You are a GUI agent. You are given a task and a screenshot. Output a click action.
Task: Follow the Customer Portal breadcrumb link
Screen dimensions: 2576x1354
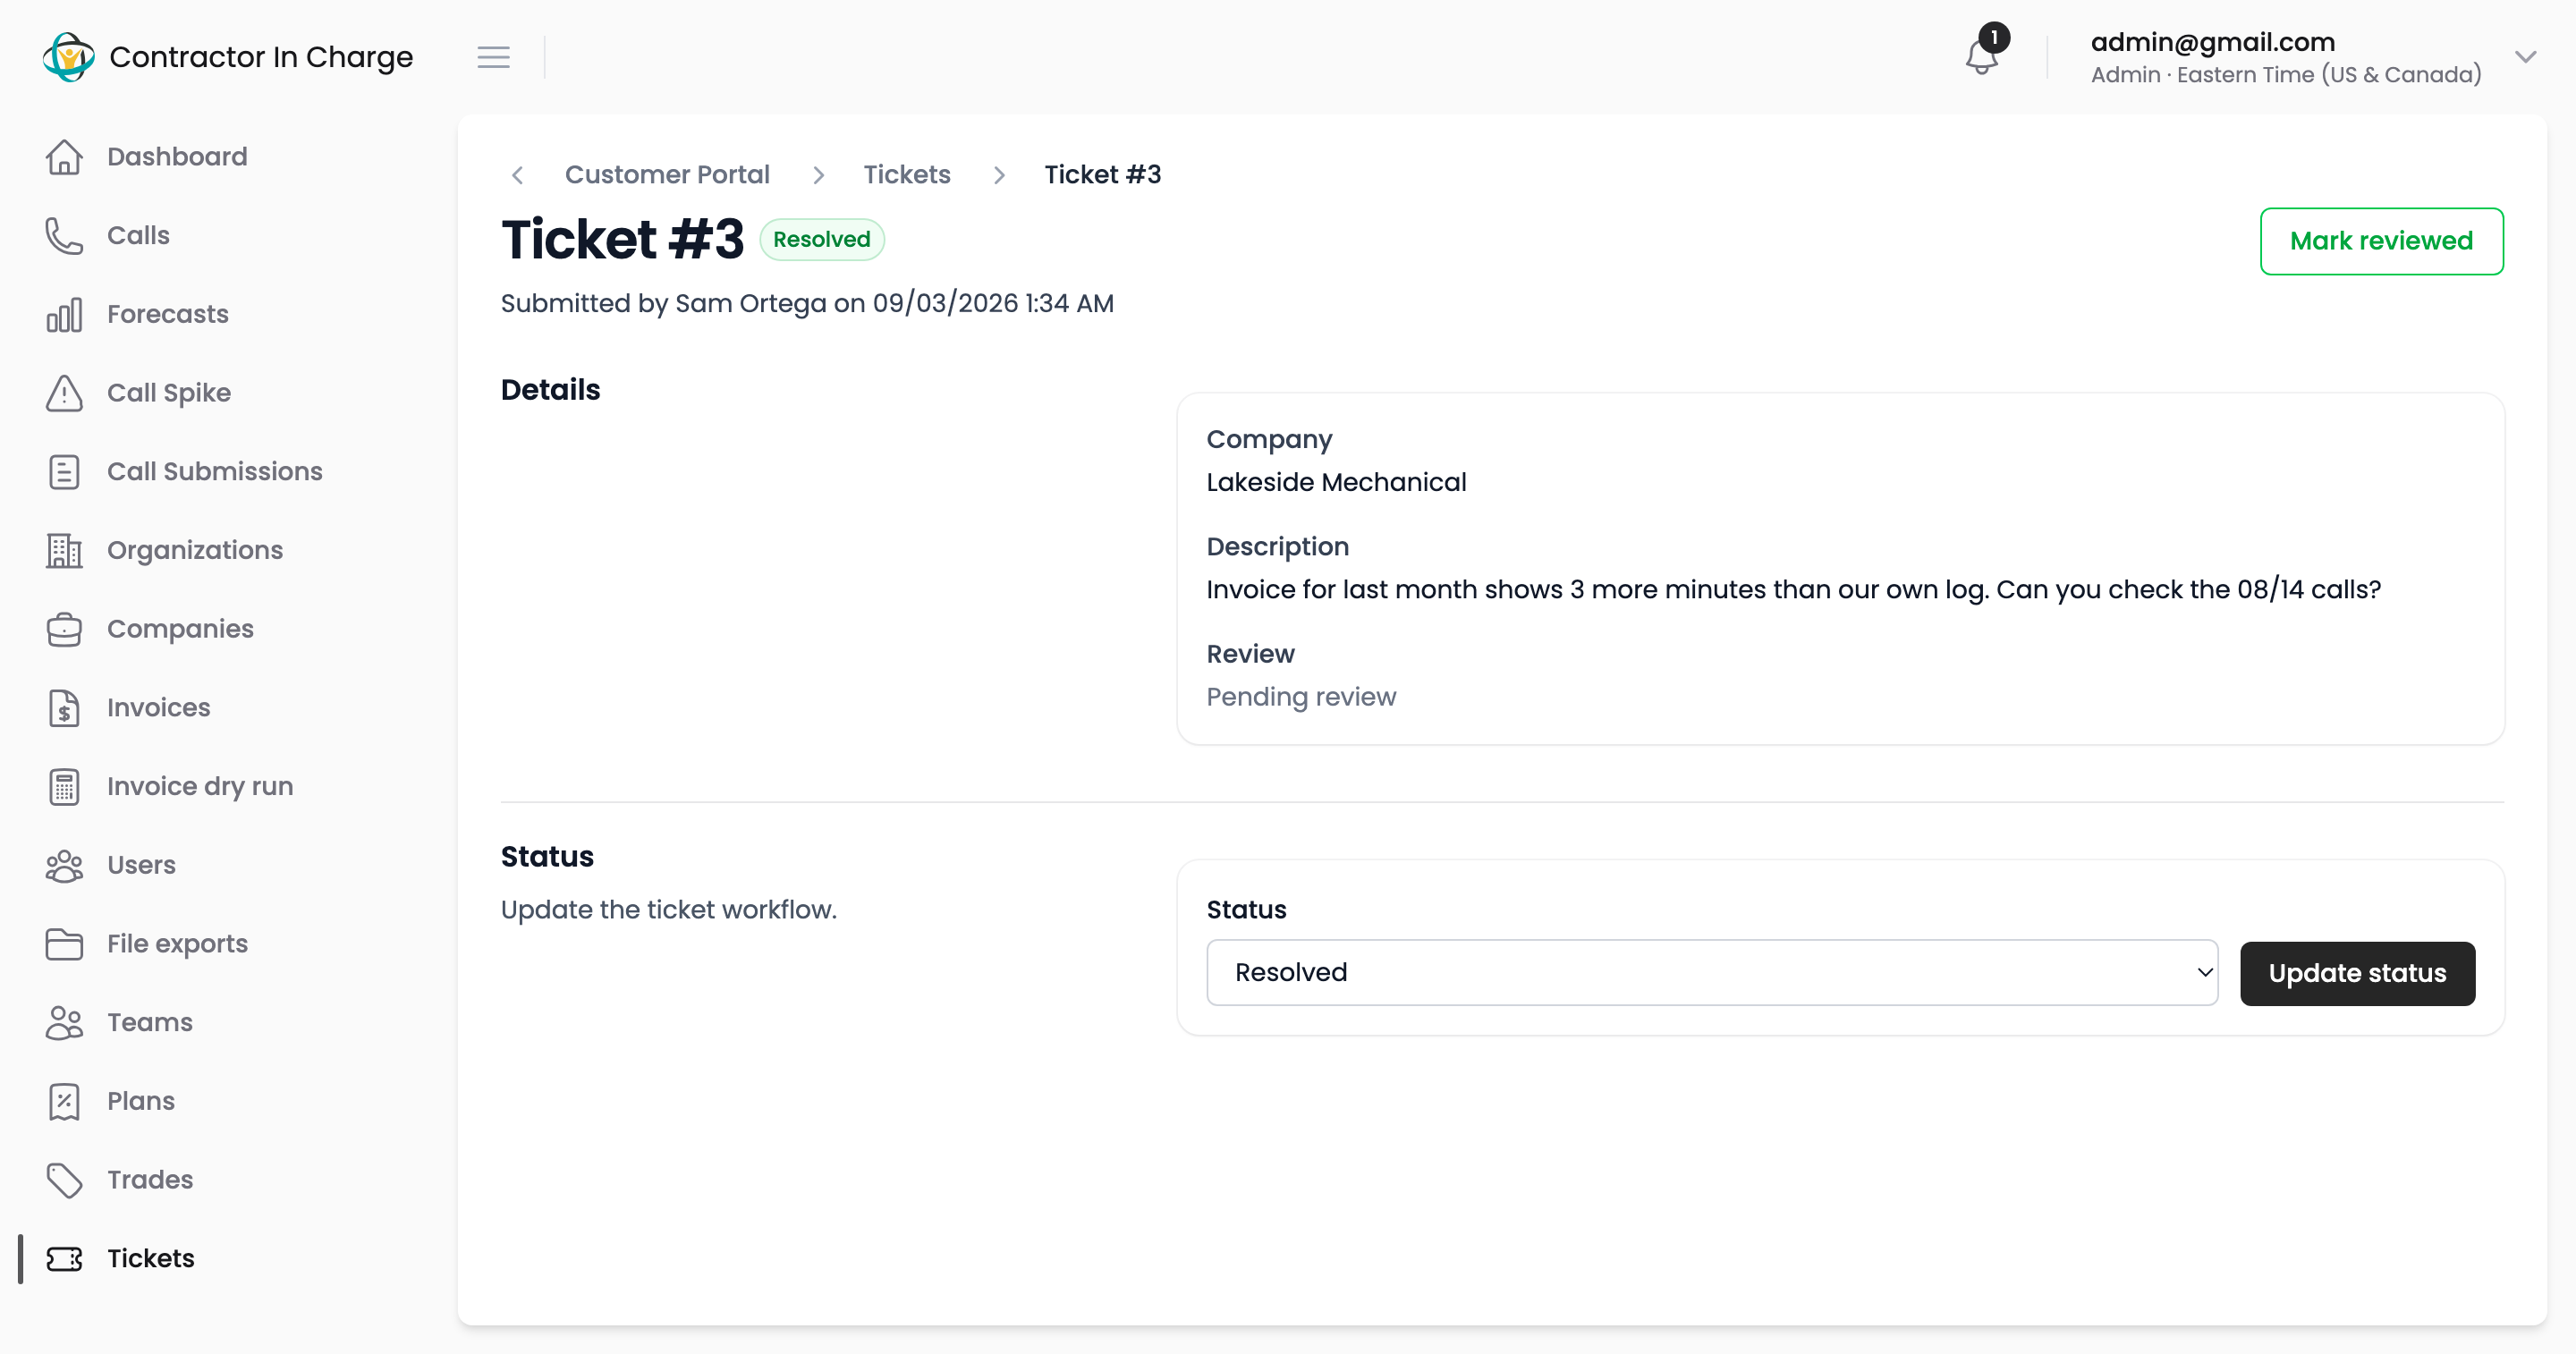point(667,175)
